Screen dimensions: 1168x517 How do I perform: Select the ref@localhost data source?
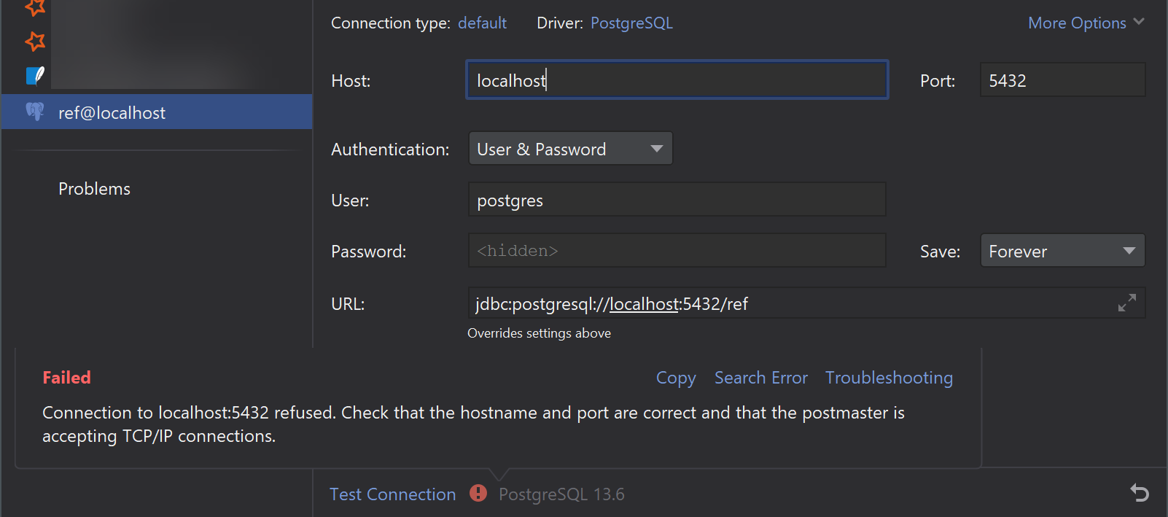tap(157, 112)
